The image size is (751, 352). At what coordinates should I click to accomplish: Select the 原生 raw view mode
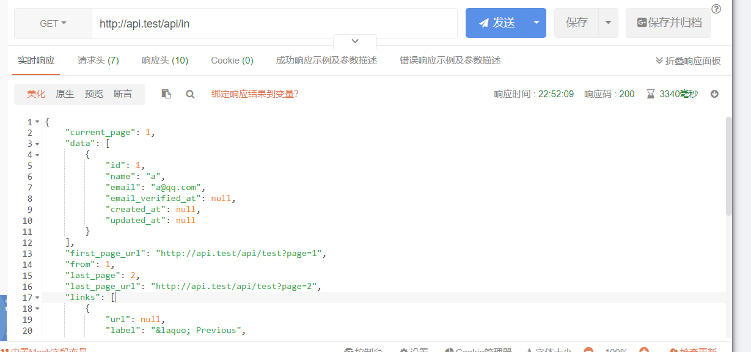click(x=65, y=94)
